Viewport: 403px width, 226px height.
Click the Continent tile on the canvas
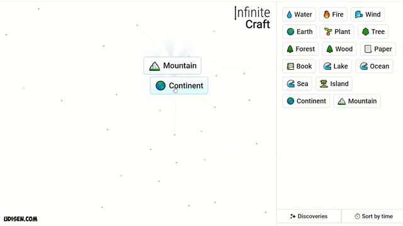point(179,85)
